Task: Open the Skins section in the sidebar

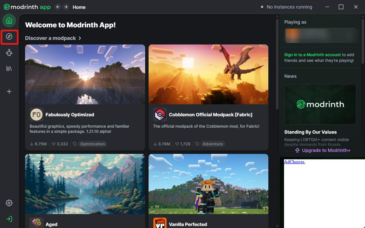Action: pos(9,53)
